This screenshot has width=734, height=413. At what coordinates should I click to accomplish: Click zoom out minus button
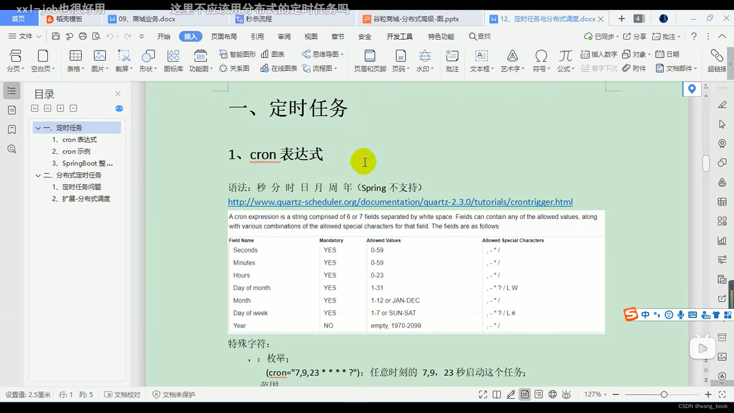[615, 395]
